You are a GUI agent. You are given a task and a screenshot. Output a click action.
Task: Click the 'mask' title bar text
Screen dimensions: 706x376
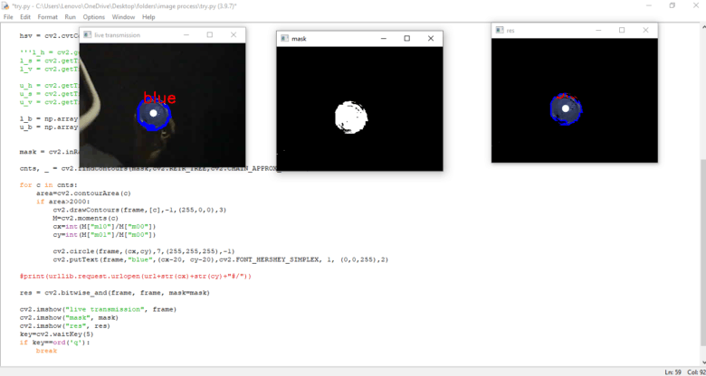(299, 39)
